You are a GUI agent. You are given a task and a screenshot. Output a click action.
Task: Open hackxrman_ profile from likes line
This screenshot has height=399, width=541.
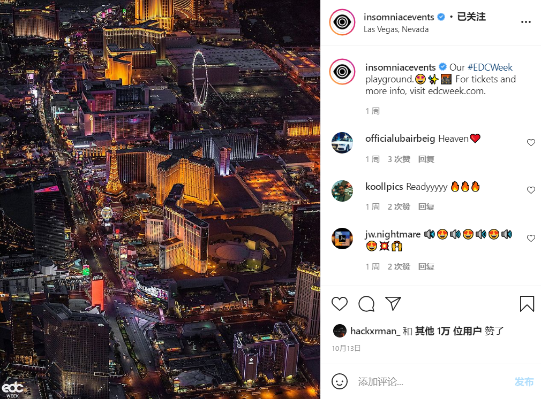(375, 331)
